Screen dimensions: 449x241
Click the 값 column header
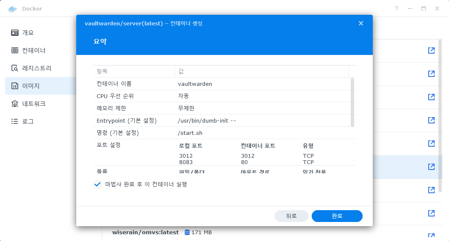click(x=261, y=71)
